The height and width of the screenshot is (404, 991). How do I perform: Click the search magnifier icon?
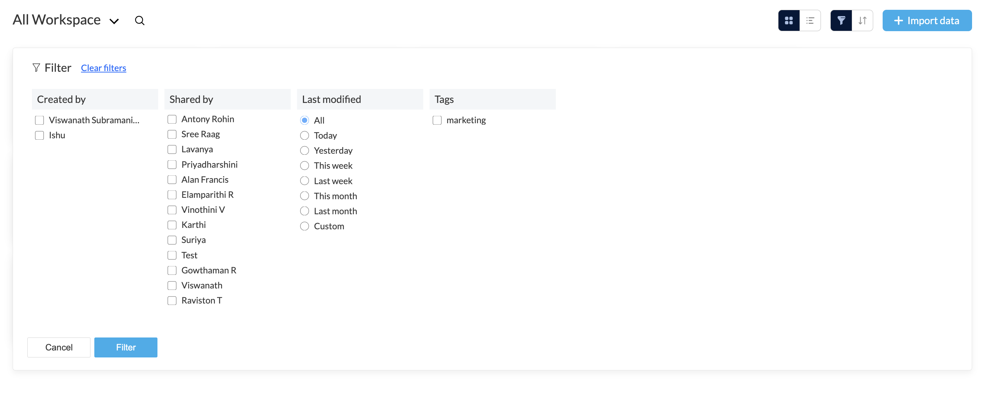[x=140, y=20]
